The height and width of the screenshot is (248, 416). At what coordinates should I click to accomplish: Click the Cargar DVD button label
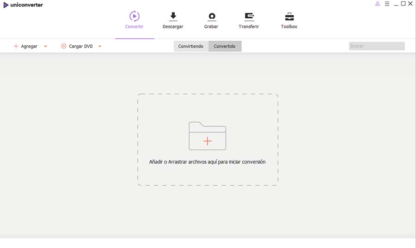80,46
